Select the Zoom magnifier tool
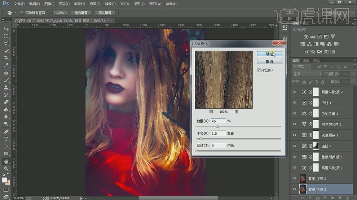 6,168
